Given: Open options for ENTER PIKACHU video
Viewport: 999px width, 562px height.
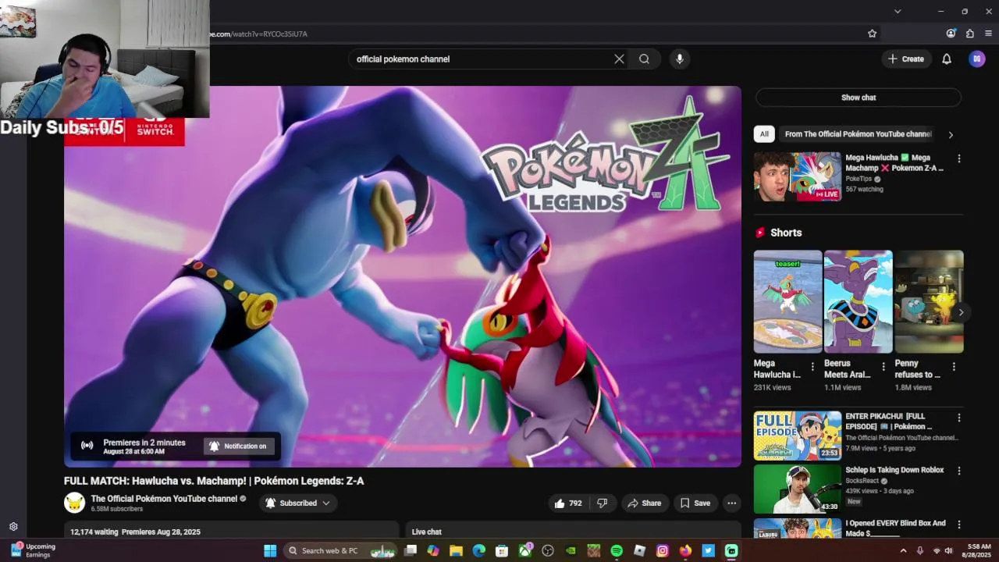Looking at the screenshot, I should pos(959,418).
